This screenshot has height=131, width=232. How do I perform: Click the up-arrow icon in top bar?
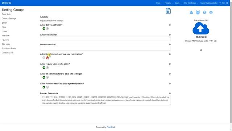pyautogui.click(x=220, y=3)
